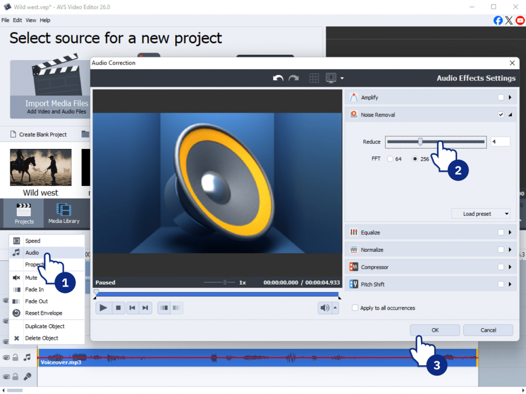526x394 pixels.
Task: Open YouTube channel icon
Action: tap(520, 21)
